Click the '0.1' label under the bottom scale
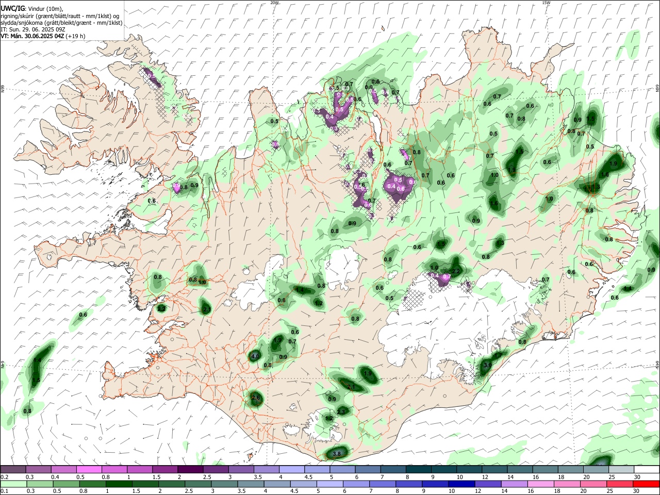Viewport: 660px width, 495px height. pos(4,491)
